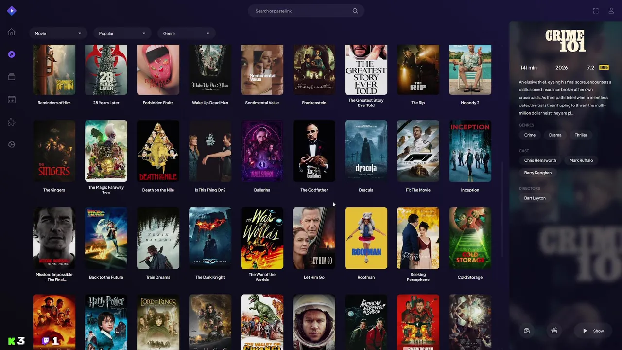Toggle fullscreen icon in top bar
622x350 pixels.
coord(596,11)
